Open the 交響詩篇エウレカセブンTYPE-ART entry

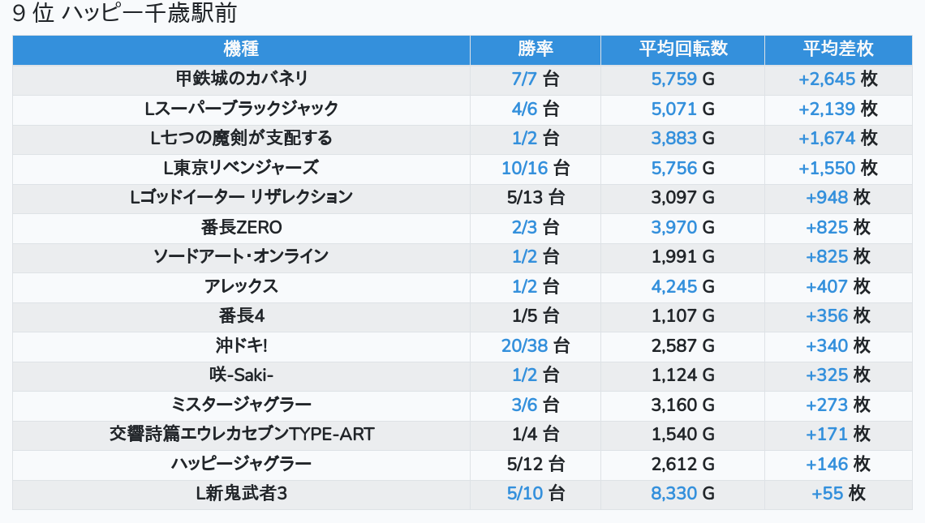241,435
